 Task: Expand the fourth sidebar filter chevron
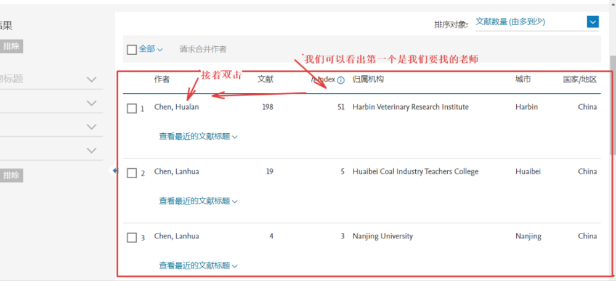(92, 150)
